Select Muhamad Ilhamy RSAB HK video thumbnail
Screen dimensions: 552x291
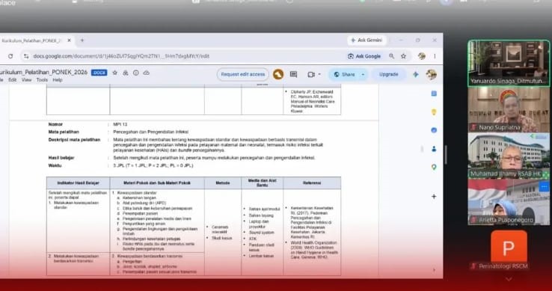pos(509,156)
